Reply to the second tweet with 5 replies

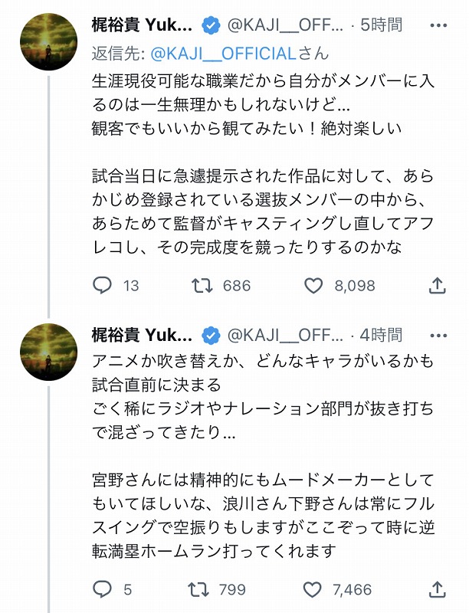point(102,589)
